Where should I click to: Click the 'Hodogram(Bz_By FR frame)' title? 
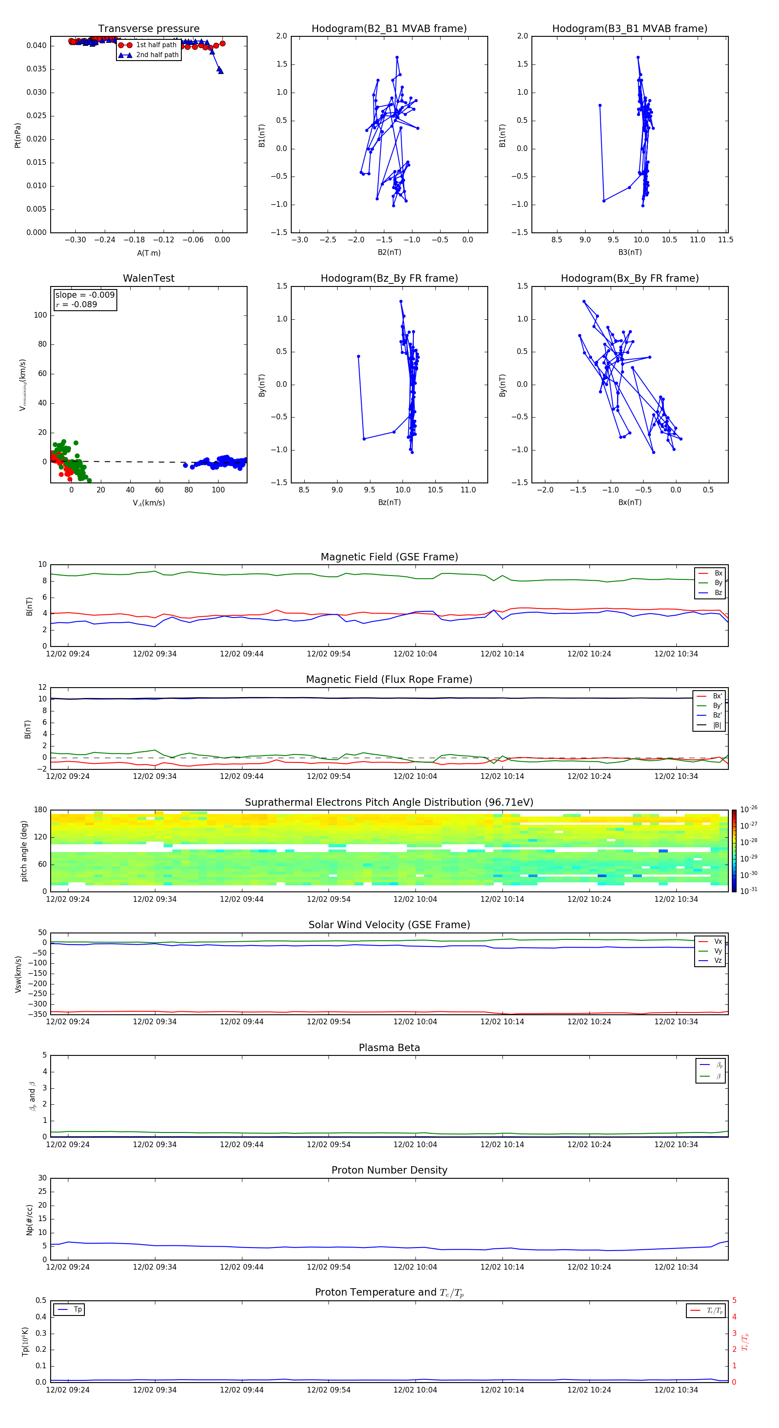tap(389, 278)
